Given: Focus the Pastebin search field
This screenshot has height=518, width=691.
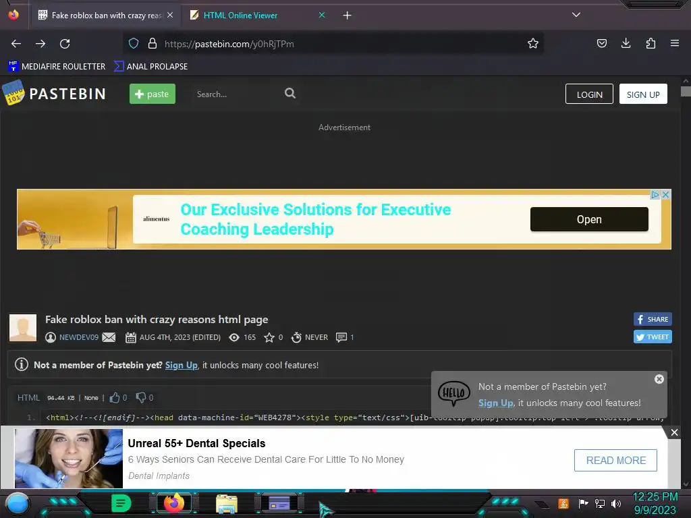Looking at the screenshot, I should click(x=236, y=94).
